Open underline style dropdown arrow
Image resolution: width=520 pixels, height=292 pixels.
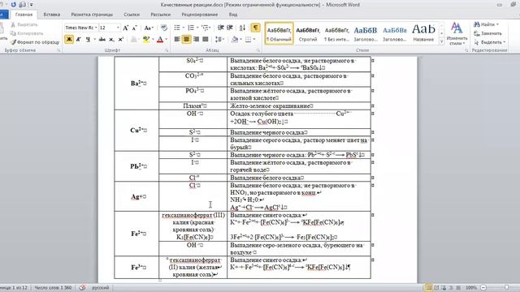click(x=94, y=40)
